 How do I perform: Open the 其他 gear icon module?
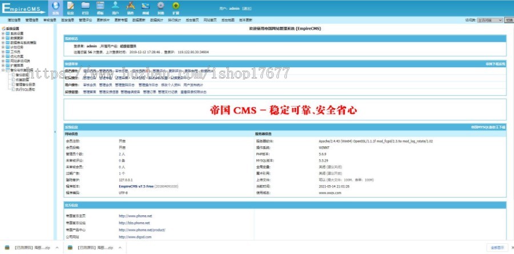click(160, 8)
